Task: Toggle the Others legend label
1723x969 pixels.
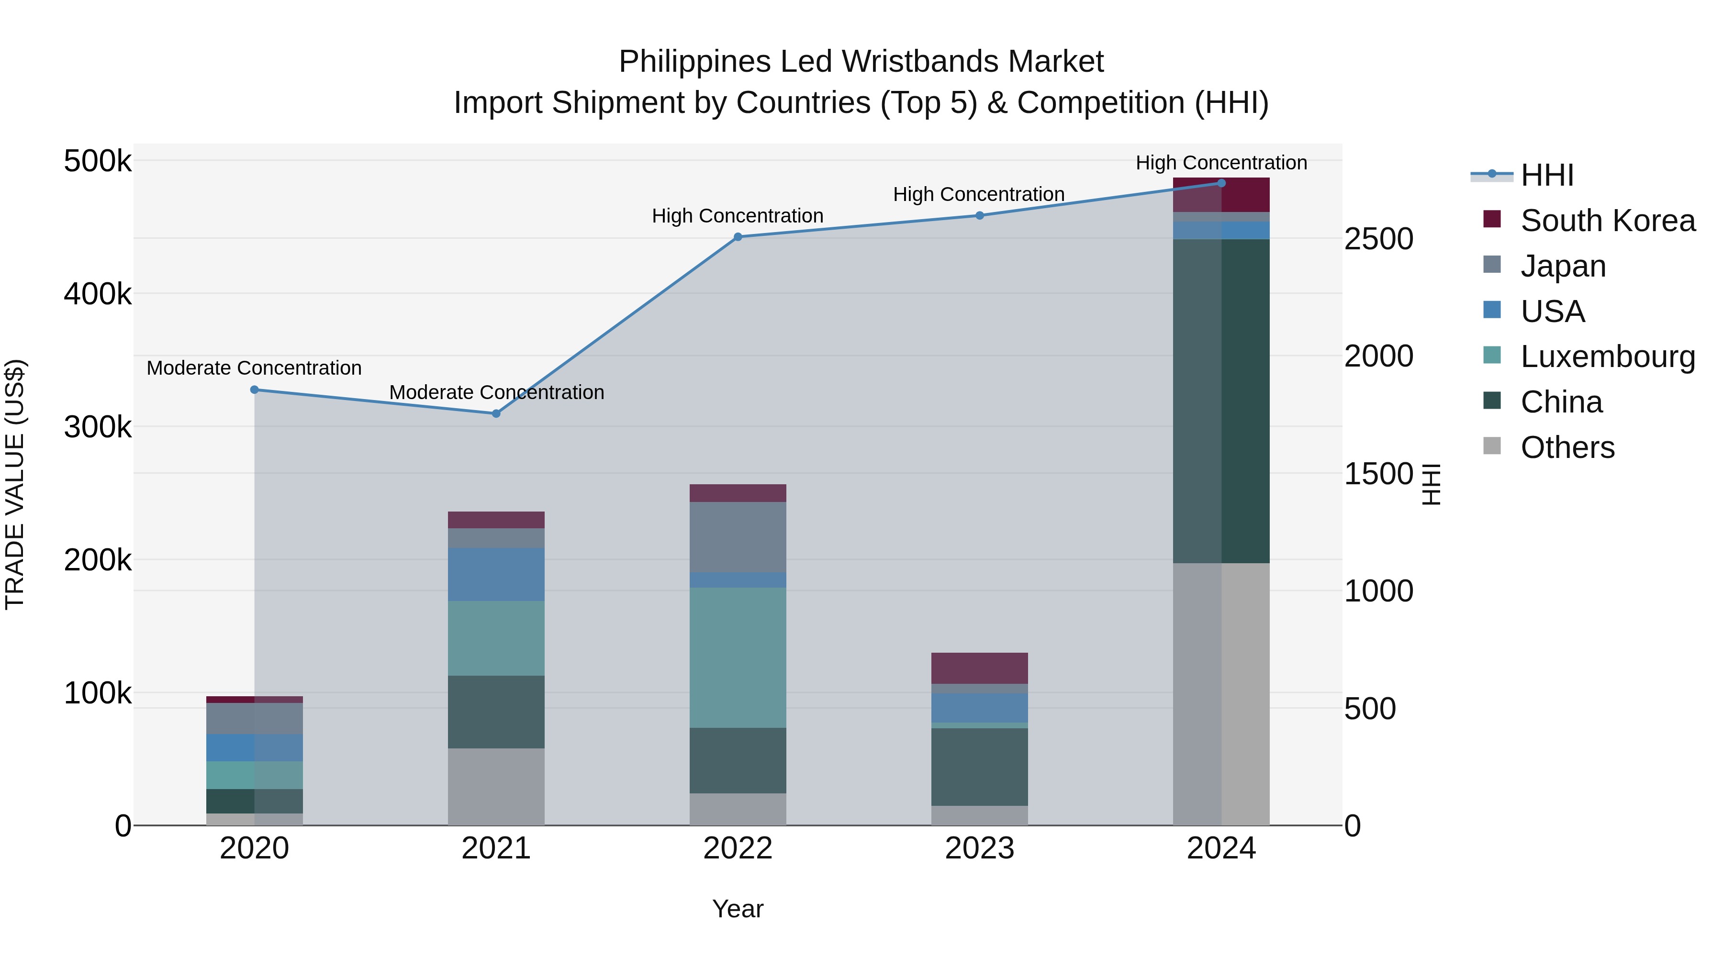Action: pyautogui.click(x=1568, y=447)
